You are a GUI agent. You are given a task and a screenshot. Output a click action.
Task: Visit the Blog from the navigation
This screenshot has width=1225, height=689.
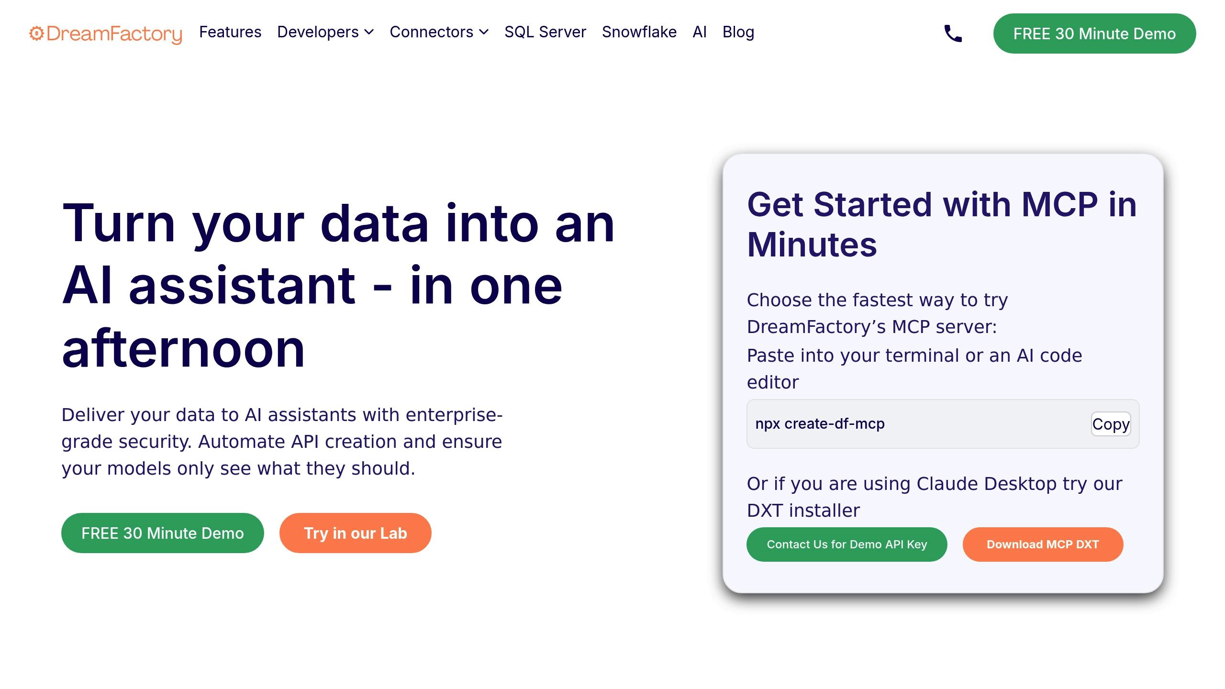click(738, 32)
